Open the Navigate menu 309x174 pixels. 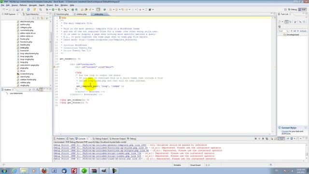pyautogui.click(x=33, y=5)
